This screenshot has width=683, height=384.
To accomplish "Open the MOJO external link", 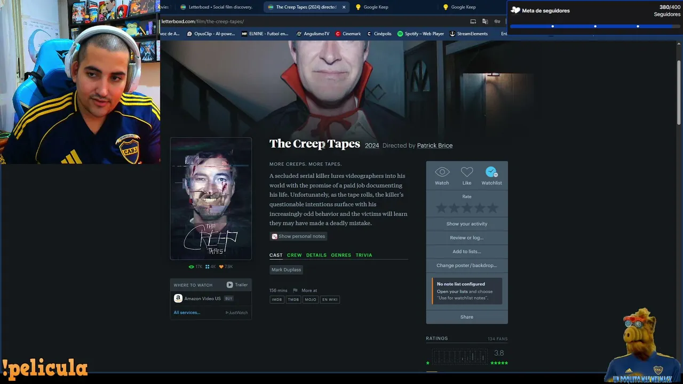I will (x=310, y=300).
